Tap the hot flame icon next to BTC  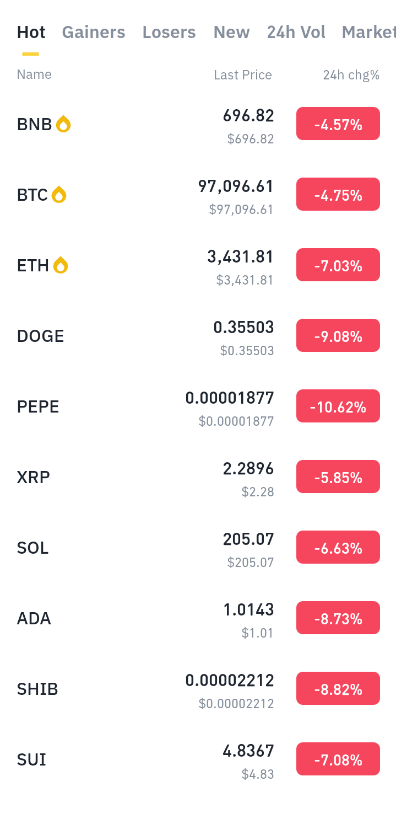click(x=59, y=195)
